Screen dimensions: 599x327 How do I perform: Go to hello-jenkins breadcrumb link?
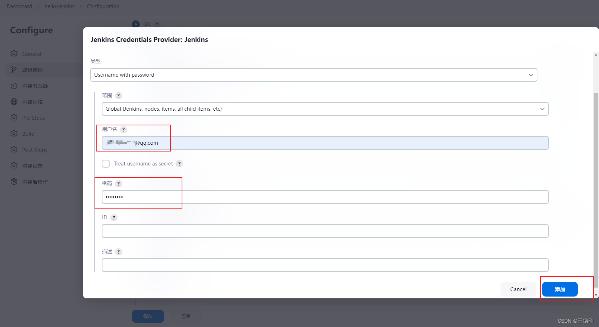(59, 6)
